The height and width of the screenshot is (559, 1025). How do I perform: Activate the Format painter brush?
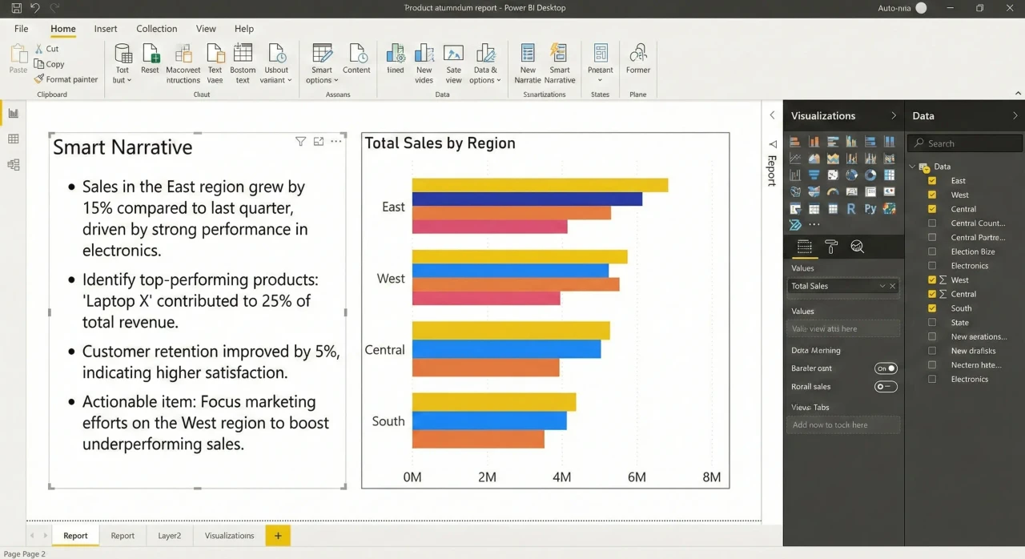click(x=38, y=79)
